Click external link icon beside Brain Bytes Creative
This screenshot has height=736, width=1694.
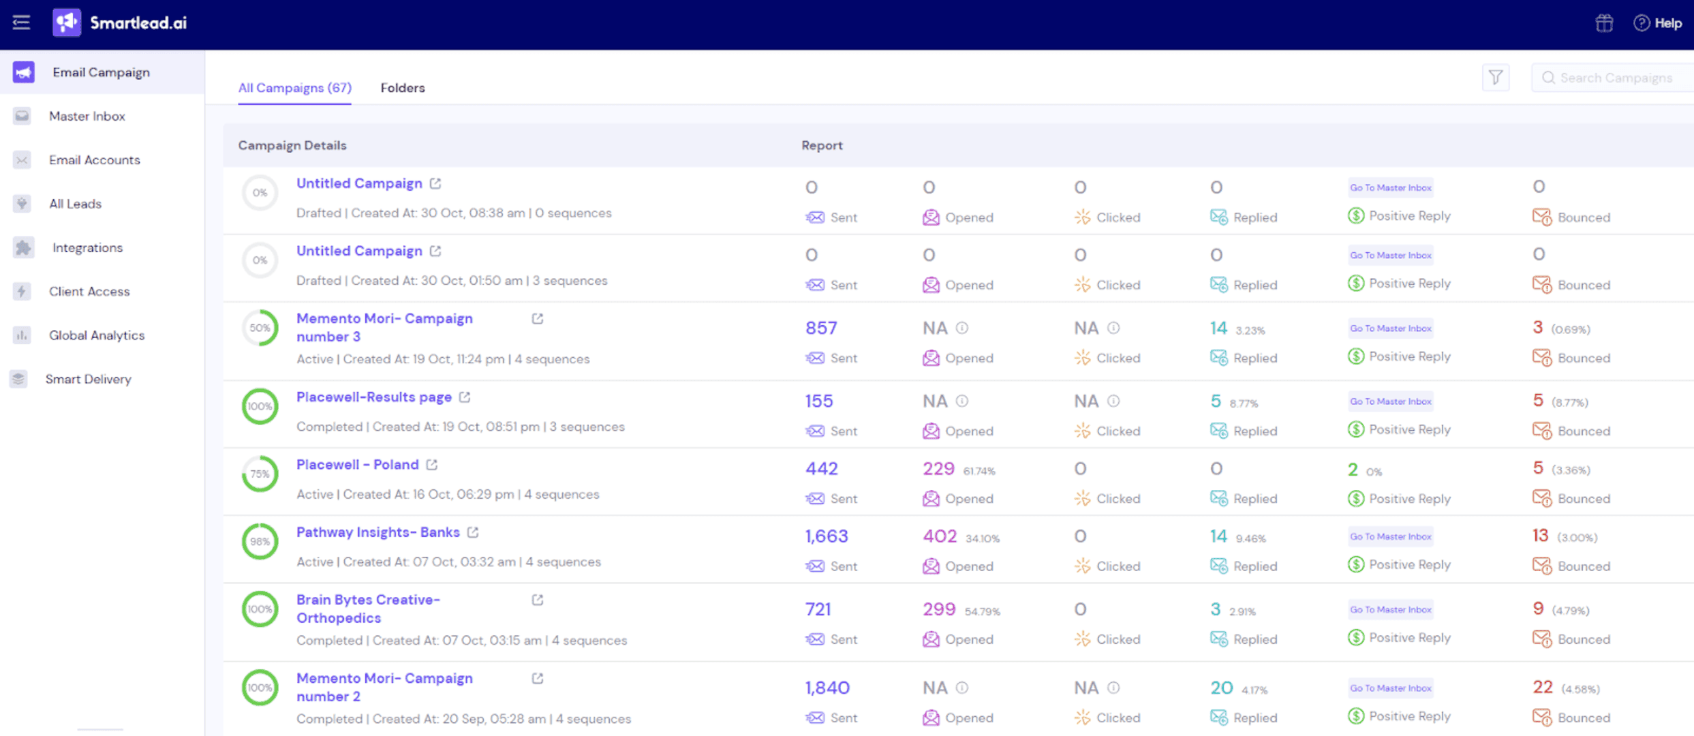coord(538,600)
